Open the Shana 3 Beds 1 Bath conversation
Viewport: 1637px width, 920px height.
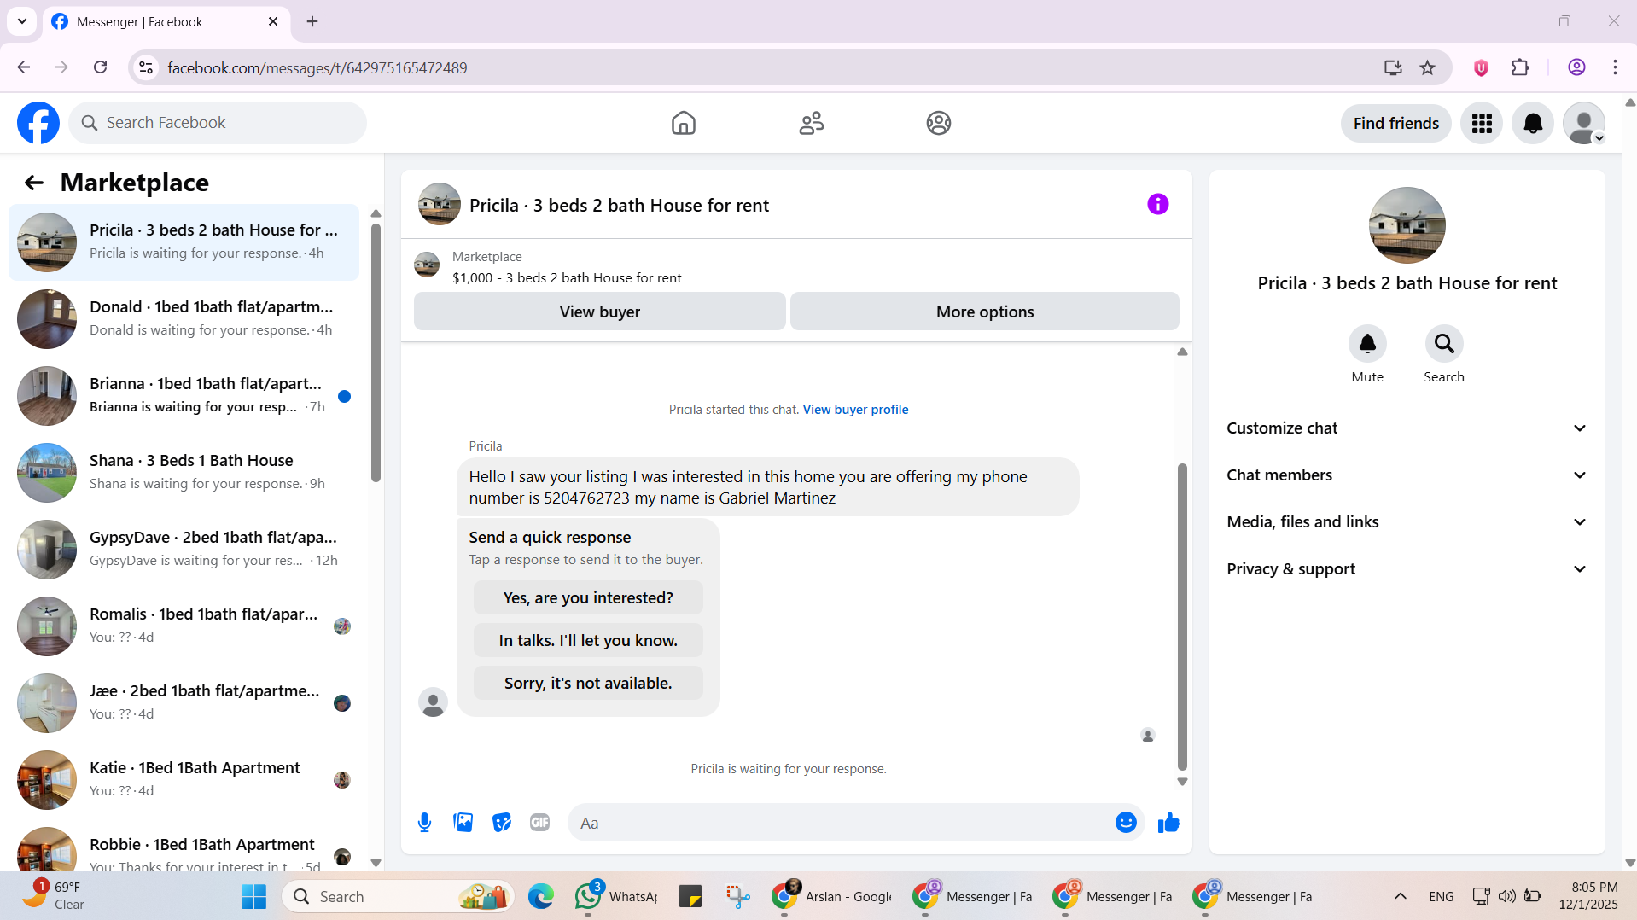[x=184, y=473]
